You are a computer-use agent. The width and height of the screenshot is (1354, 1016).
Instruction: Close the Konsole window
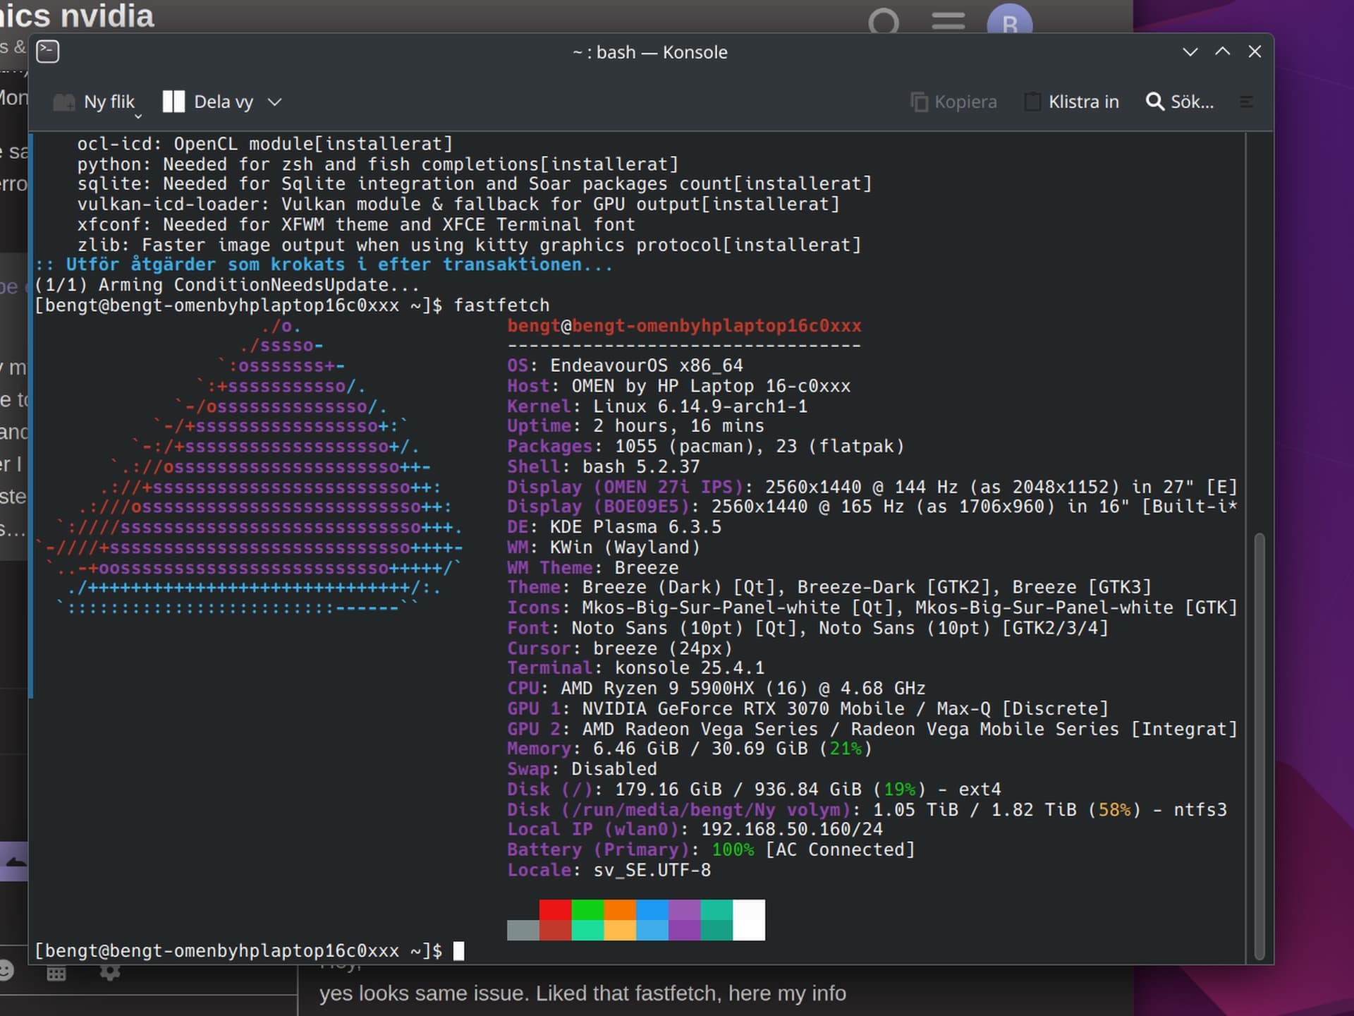[x=1255, y=52]
